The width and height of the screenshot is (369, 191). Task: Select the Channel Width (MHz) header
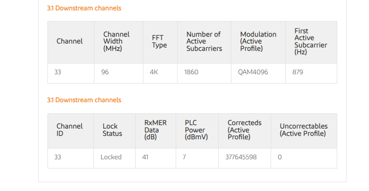(116, 42)
